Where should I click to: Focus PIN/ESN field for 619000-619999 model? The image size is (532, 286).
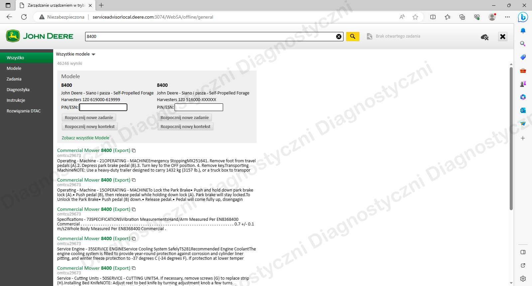coord(103,107)
